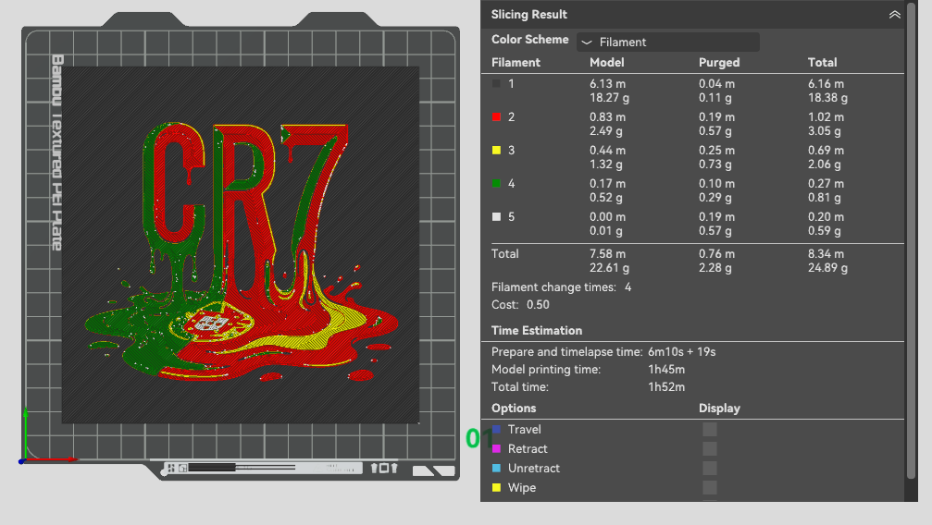Show Travel moves via Display checkbox
This screenshot has width=932, height=525.
(x=710, y=430)
